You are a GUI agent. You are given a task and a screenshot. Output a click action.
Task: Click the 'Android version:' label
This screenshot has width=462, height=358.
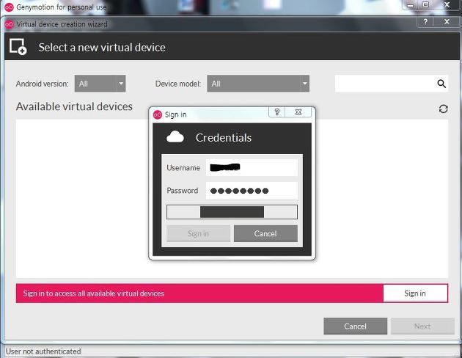click(x=42, y=84)
